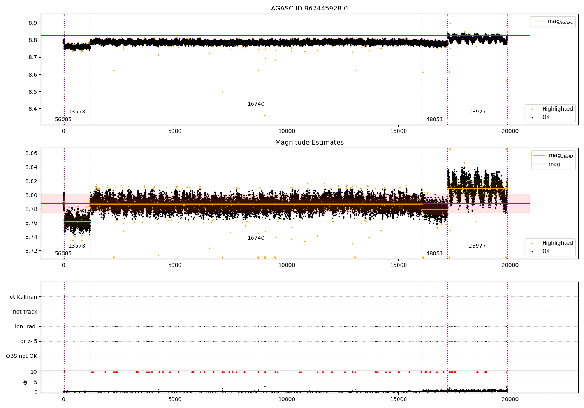The image size is (584, 408).
Task: Select the 10 tick on dr axis
Action: tap(34, 372)
